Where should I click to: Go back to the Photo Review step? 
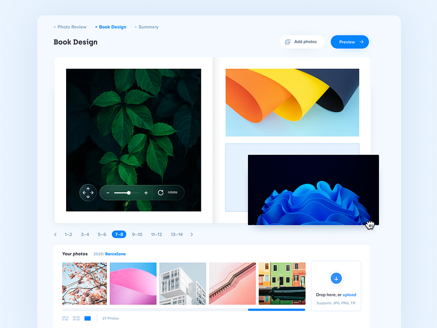coord(72,27)
